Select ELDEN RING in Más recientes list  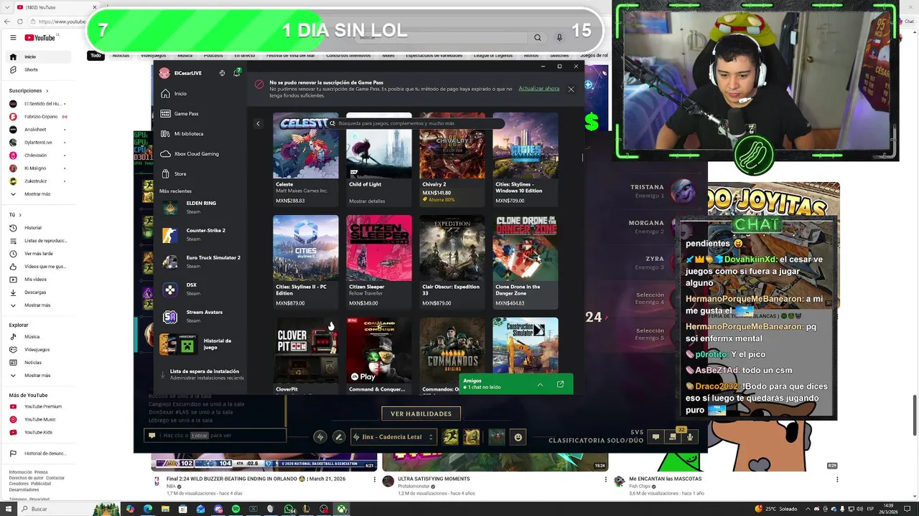201,207
